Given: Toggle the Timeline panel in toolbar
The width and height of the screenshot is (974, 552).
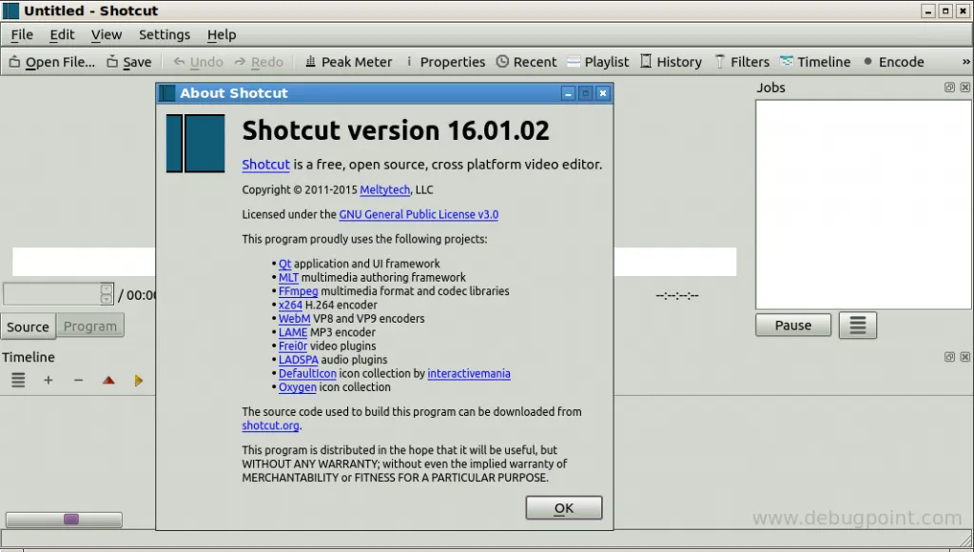Looking at the screenshot, I should 815,62.
